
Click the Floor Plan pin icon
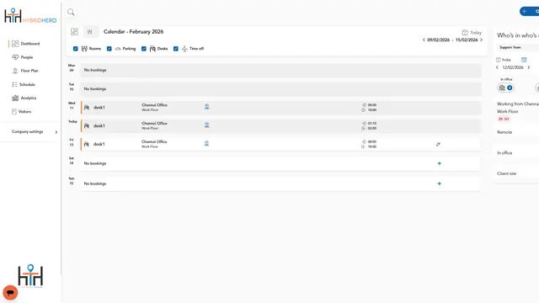pos(15,71)
